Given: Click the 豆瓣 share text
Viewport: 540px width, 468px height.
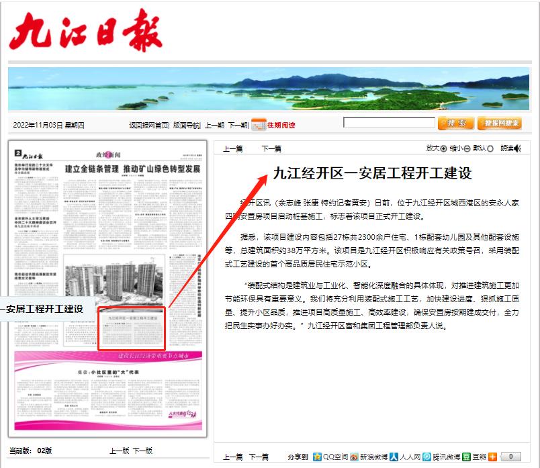Looking at the screenshot, I should click(x=480, y=457).
